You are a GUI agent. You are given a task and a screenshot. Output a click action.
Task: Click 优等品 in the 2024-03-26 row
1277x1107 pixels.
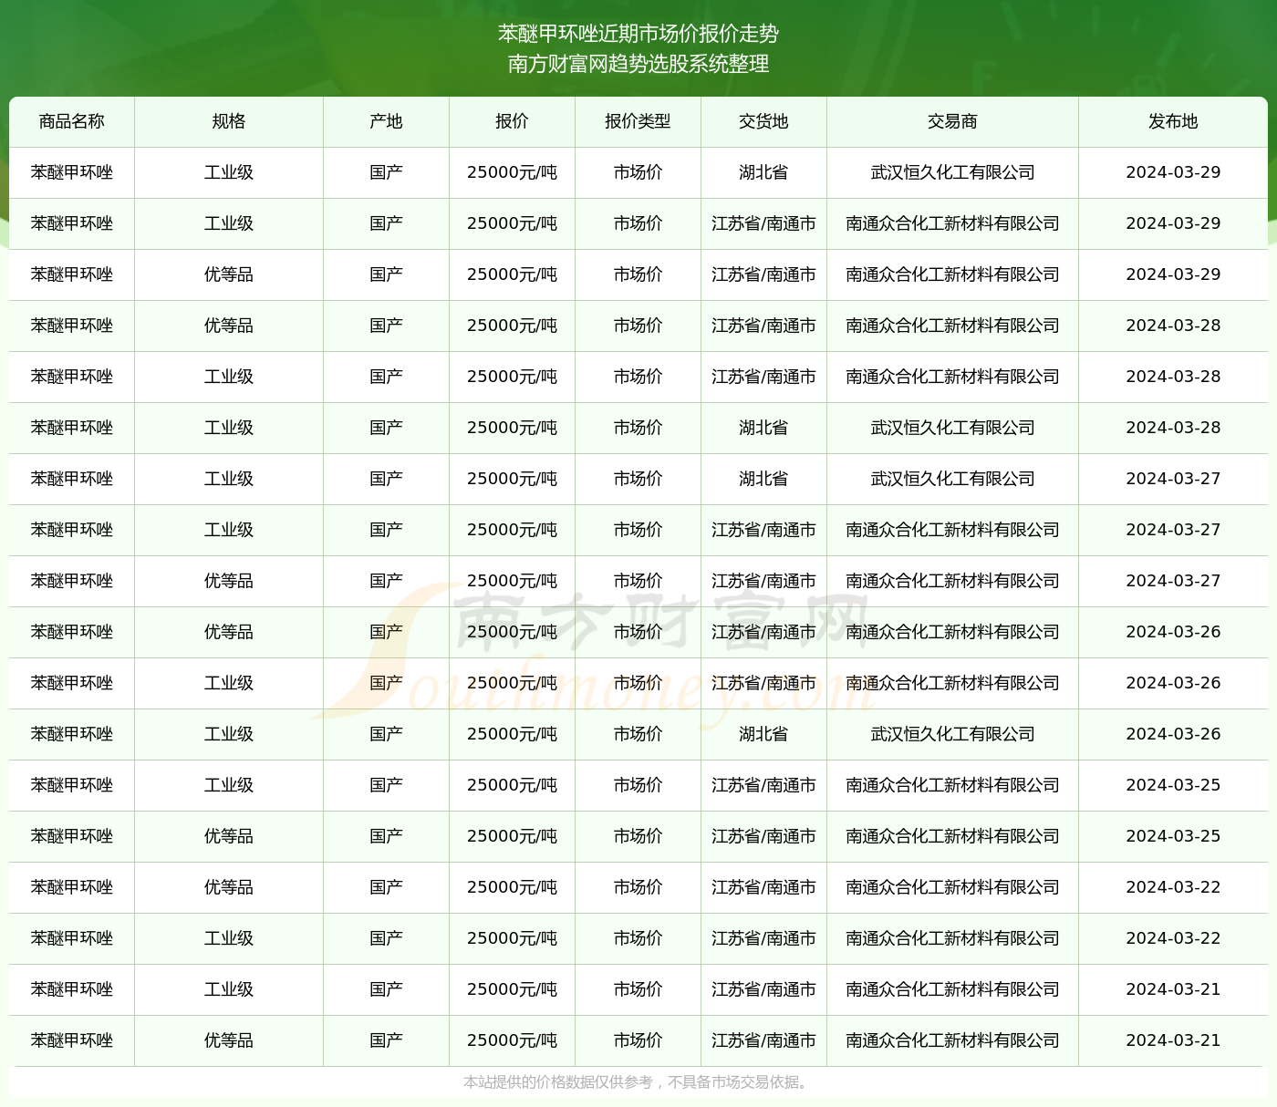(x=229, y=632)
